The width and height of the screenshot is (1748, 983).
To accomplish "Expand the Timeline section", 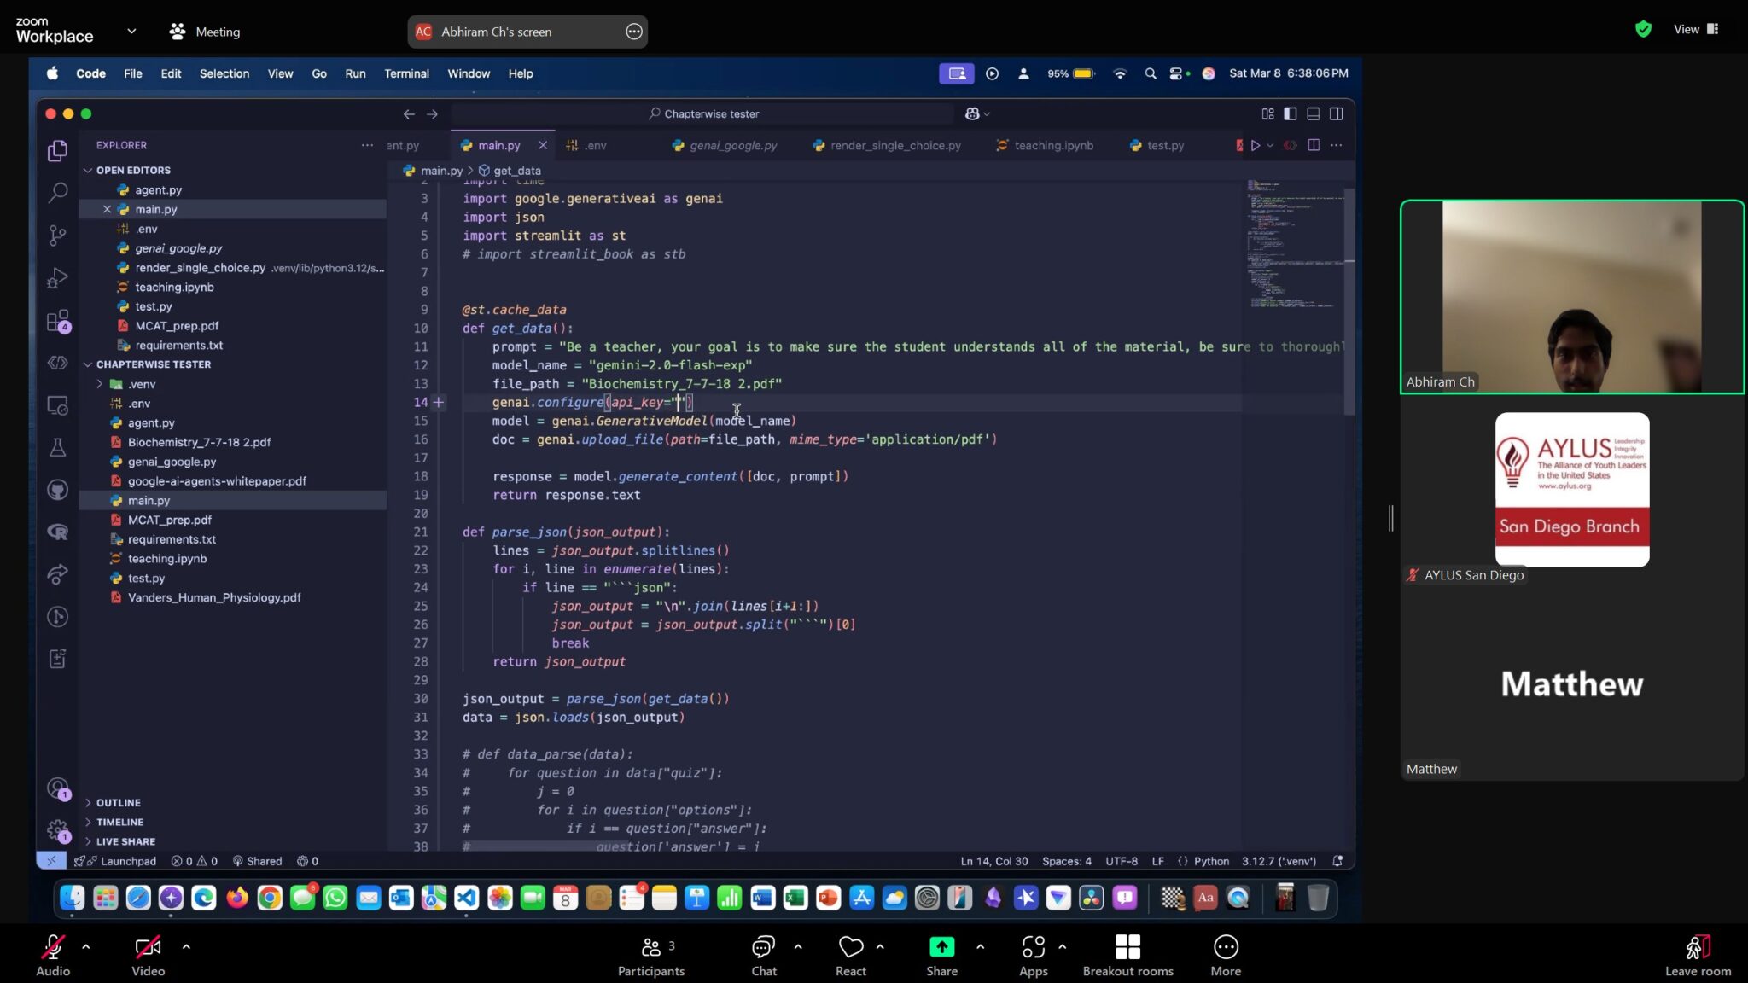I will pyautogui.click(x=119, y=823).
